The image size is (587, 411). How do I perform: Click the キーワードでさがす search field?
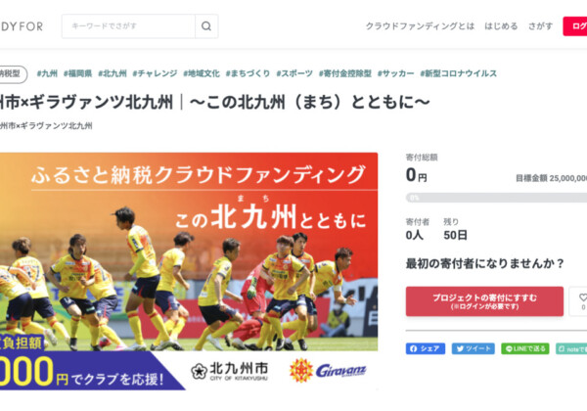coord(128,26)
